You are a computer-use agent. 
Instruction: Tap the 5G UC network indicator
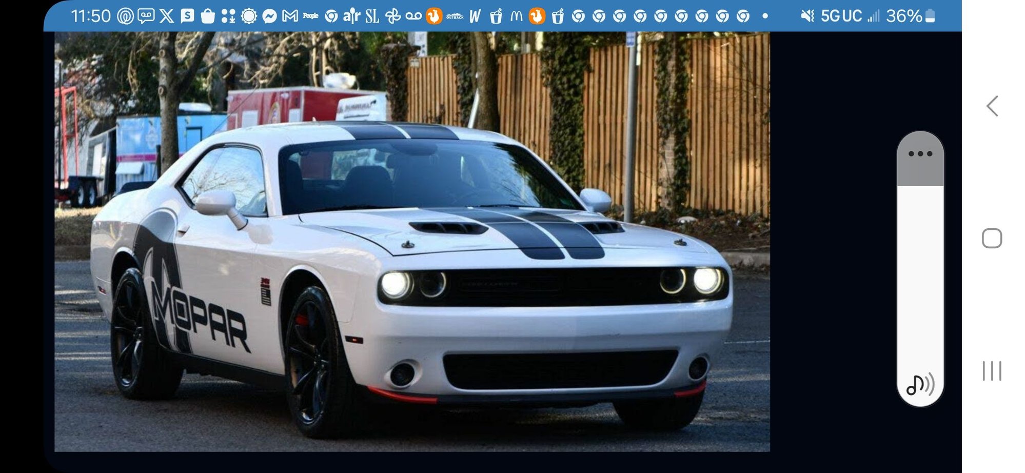[x=841, y=16]
